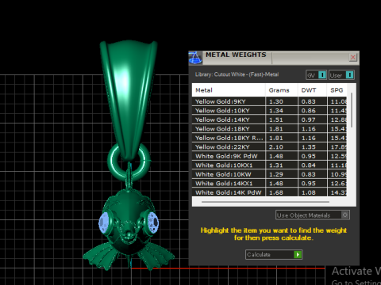Select the blue gemstone eye on left
Screen dimensions: 381x285
coord(104,223)
